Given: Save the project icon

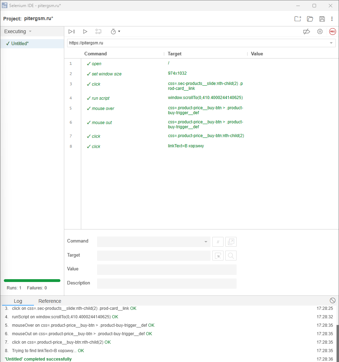Looking at the screenshot, I should pyautogui.click(x=322, y=19).
